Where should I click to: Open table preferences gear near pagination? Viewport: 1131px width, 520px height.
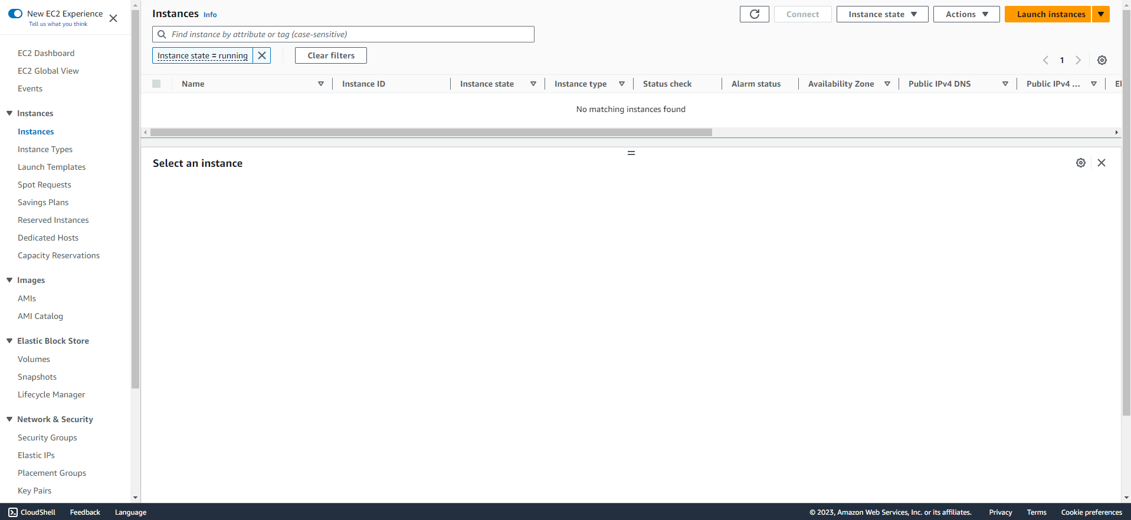coord(1102,60)
